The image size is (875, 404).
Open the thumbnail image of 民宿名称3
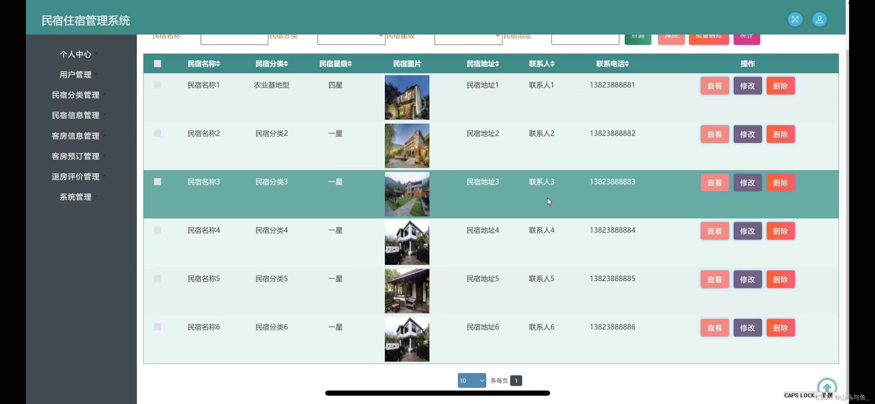[407, 194]
